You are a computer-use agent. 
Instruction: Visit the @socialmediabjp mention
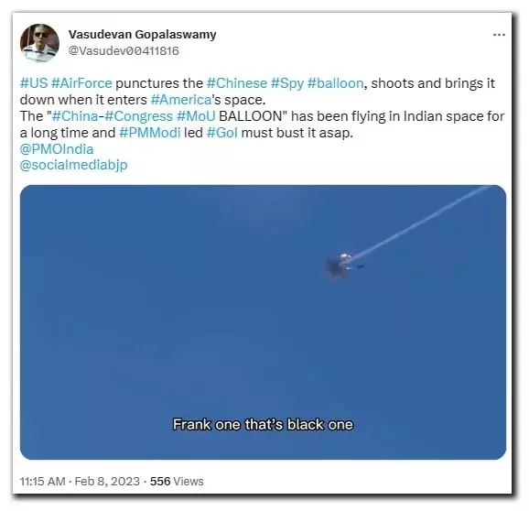point(73,165)
